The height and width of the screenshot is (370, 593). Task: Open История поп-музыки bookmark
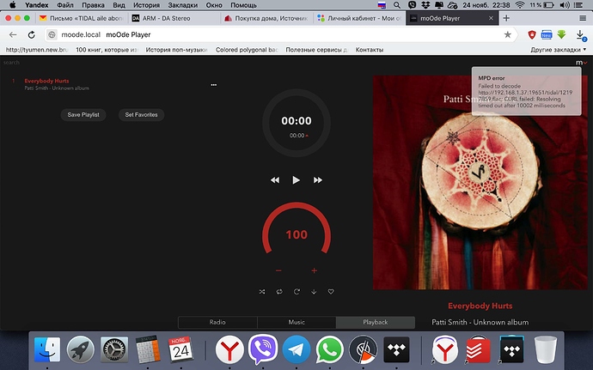(176, 50)
